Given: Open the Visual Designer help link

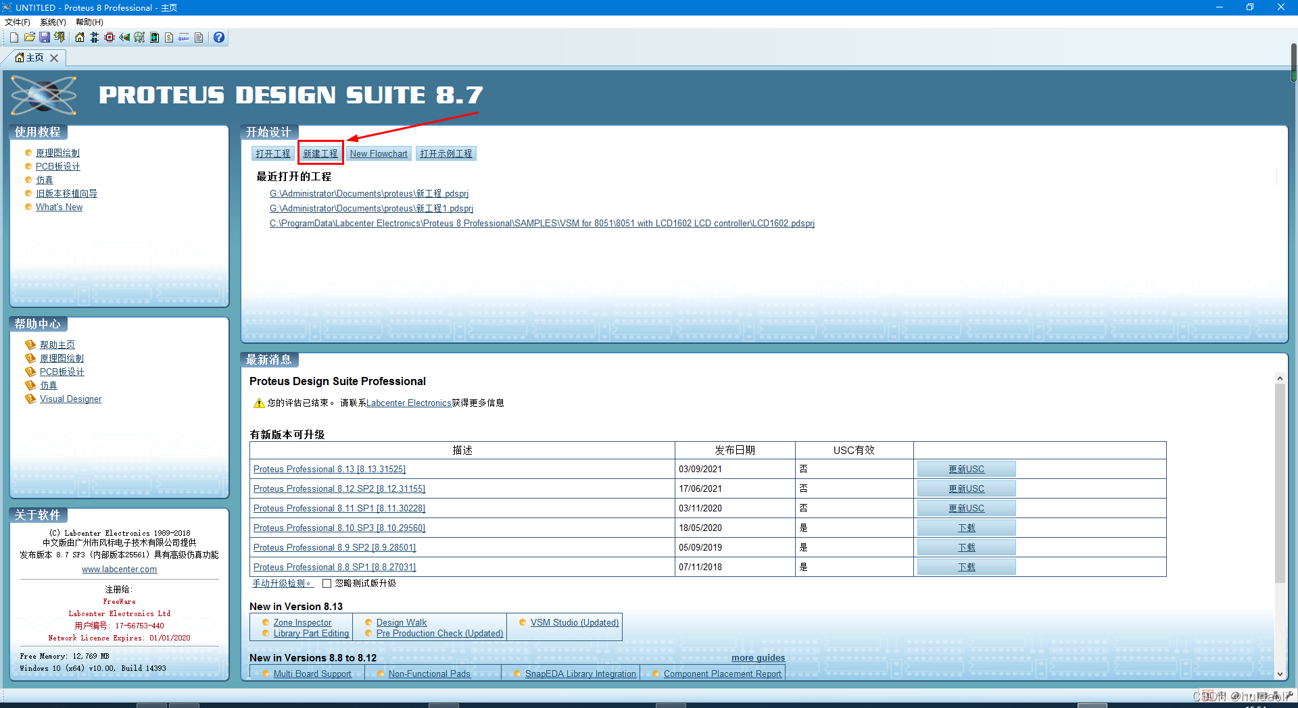Looking at the screenshot, I should [x=70, y=399].
